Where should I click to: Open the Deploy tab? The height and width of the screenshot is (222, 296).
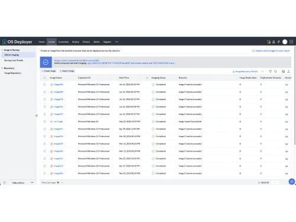[76, 42]
